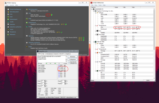This screenshot has width=159, height=103.
Task: Click the Utilizations icon in HWMonitor tree
Action: coord(97,71)
